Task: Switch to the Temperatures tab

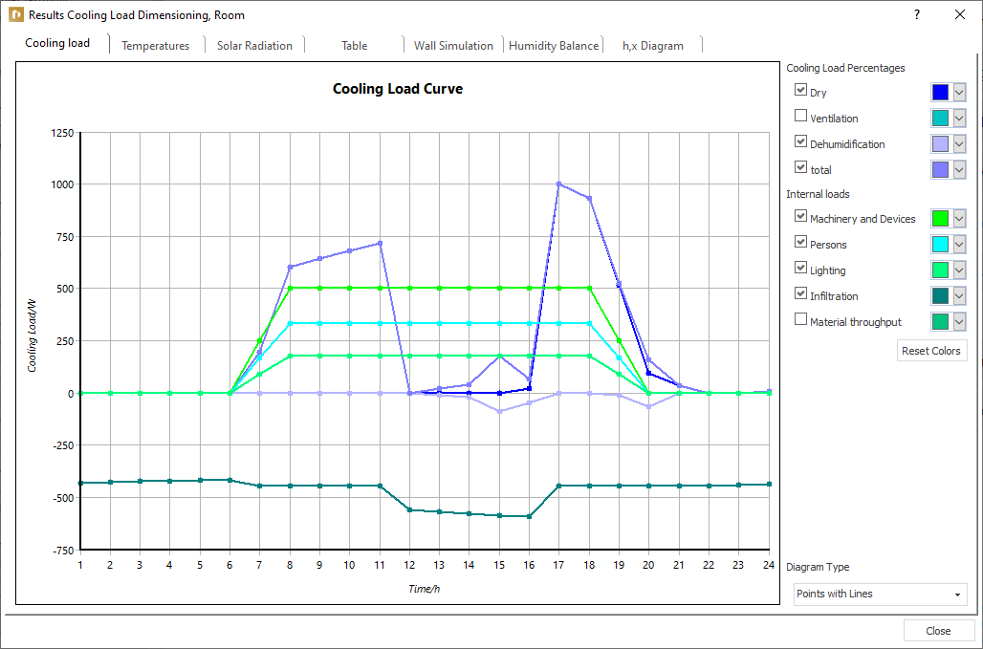Action: click(x=156, y=46)
